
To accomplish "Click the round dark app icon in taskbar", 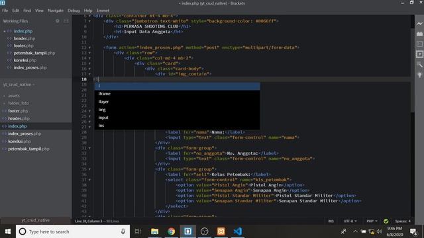I will tap(205, 231).
